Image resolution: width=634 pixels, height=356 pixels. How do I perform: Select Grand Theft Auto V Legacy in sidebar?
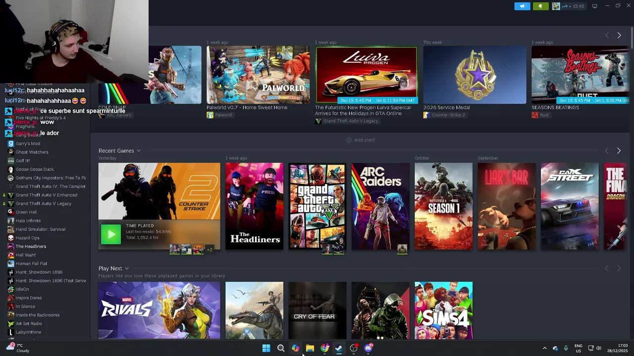coord(44,204)
